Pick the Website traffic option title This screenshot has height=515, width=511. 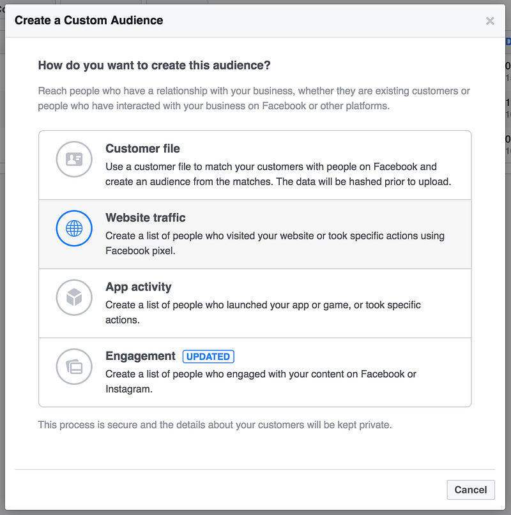coord(146,218)
